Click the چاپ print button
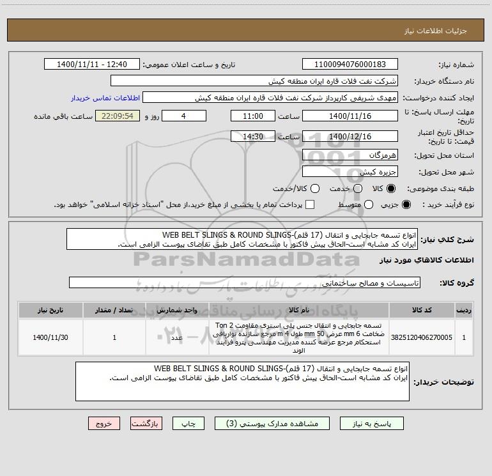 click(188, 424)
